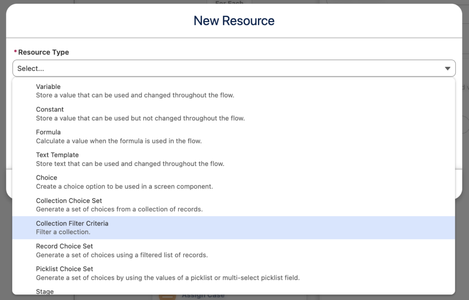Viewport: 469px width, 300px height.
Task: Select the Variable resource type
Action: tap(234, 91)
